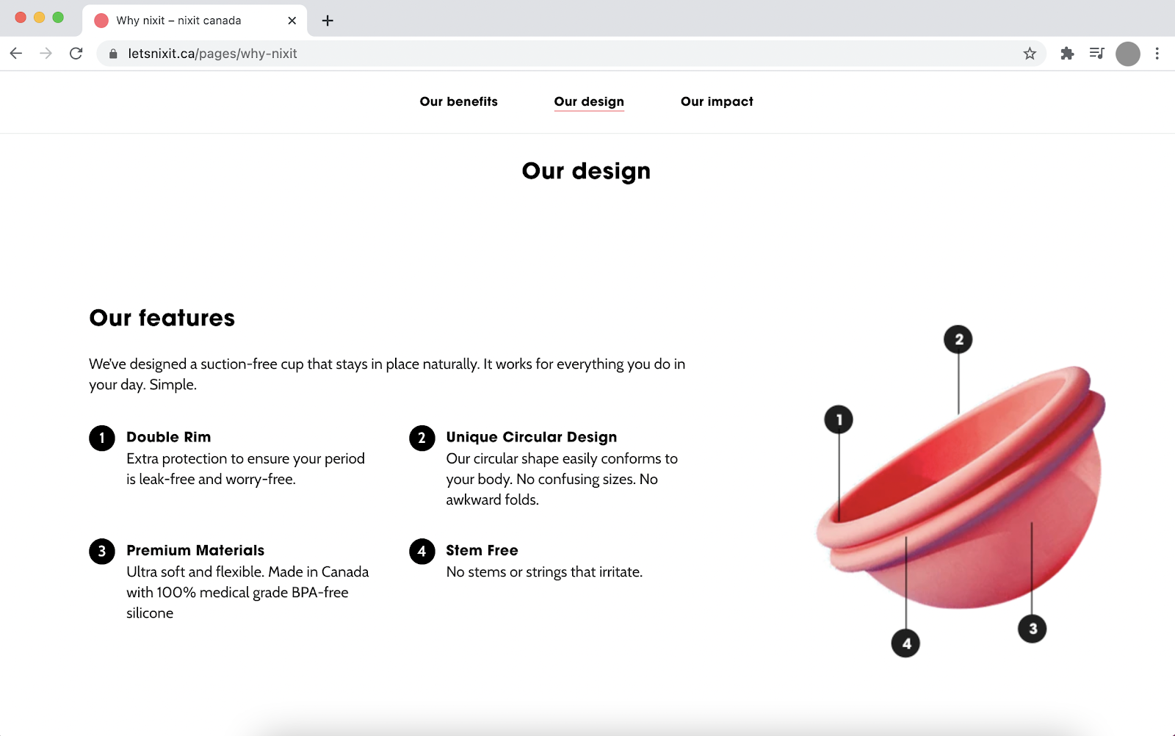
Task: Click the Double Rim feature title
Action: click(169, 437)
